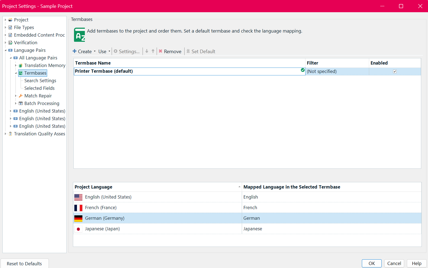Click the termbase Settings gear icon

(x=116, y=51)
